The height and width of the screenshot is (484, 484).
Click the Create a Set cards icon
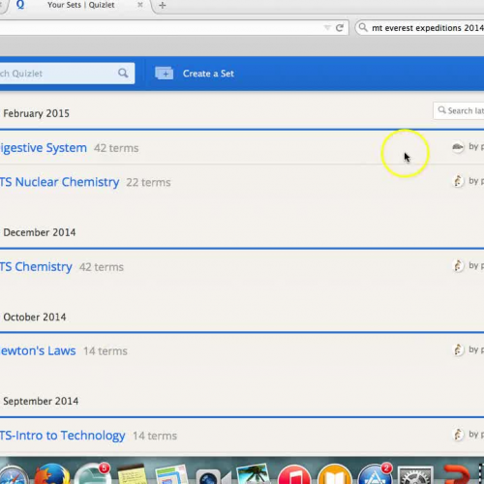[164, 74]
